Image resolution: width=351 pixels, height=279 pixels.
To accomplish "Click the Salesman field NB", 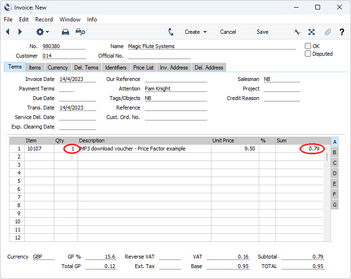I will click(x=281, y=79).
